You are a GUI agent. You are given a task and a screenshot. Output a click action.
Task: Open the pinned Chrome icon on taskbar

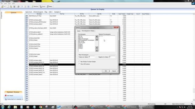click(41, 107)
